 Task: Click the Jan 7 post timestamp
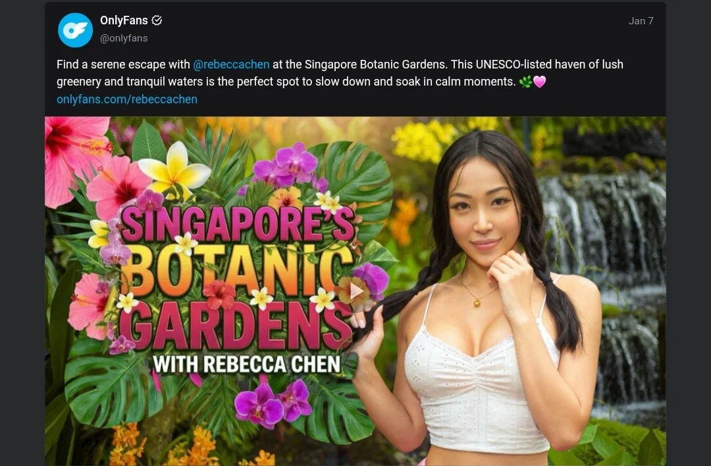[641, 20]
